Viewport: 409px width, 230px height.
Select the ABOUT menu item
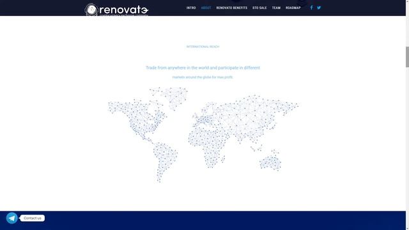tap(206, 8)
